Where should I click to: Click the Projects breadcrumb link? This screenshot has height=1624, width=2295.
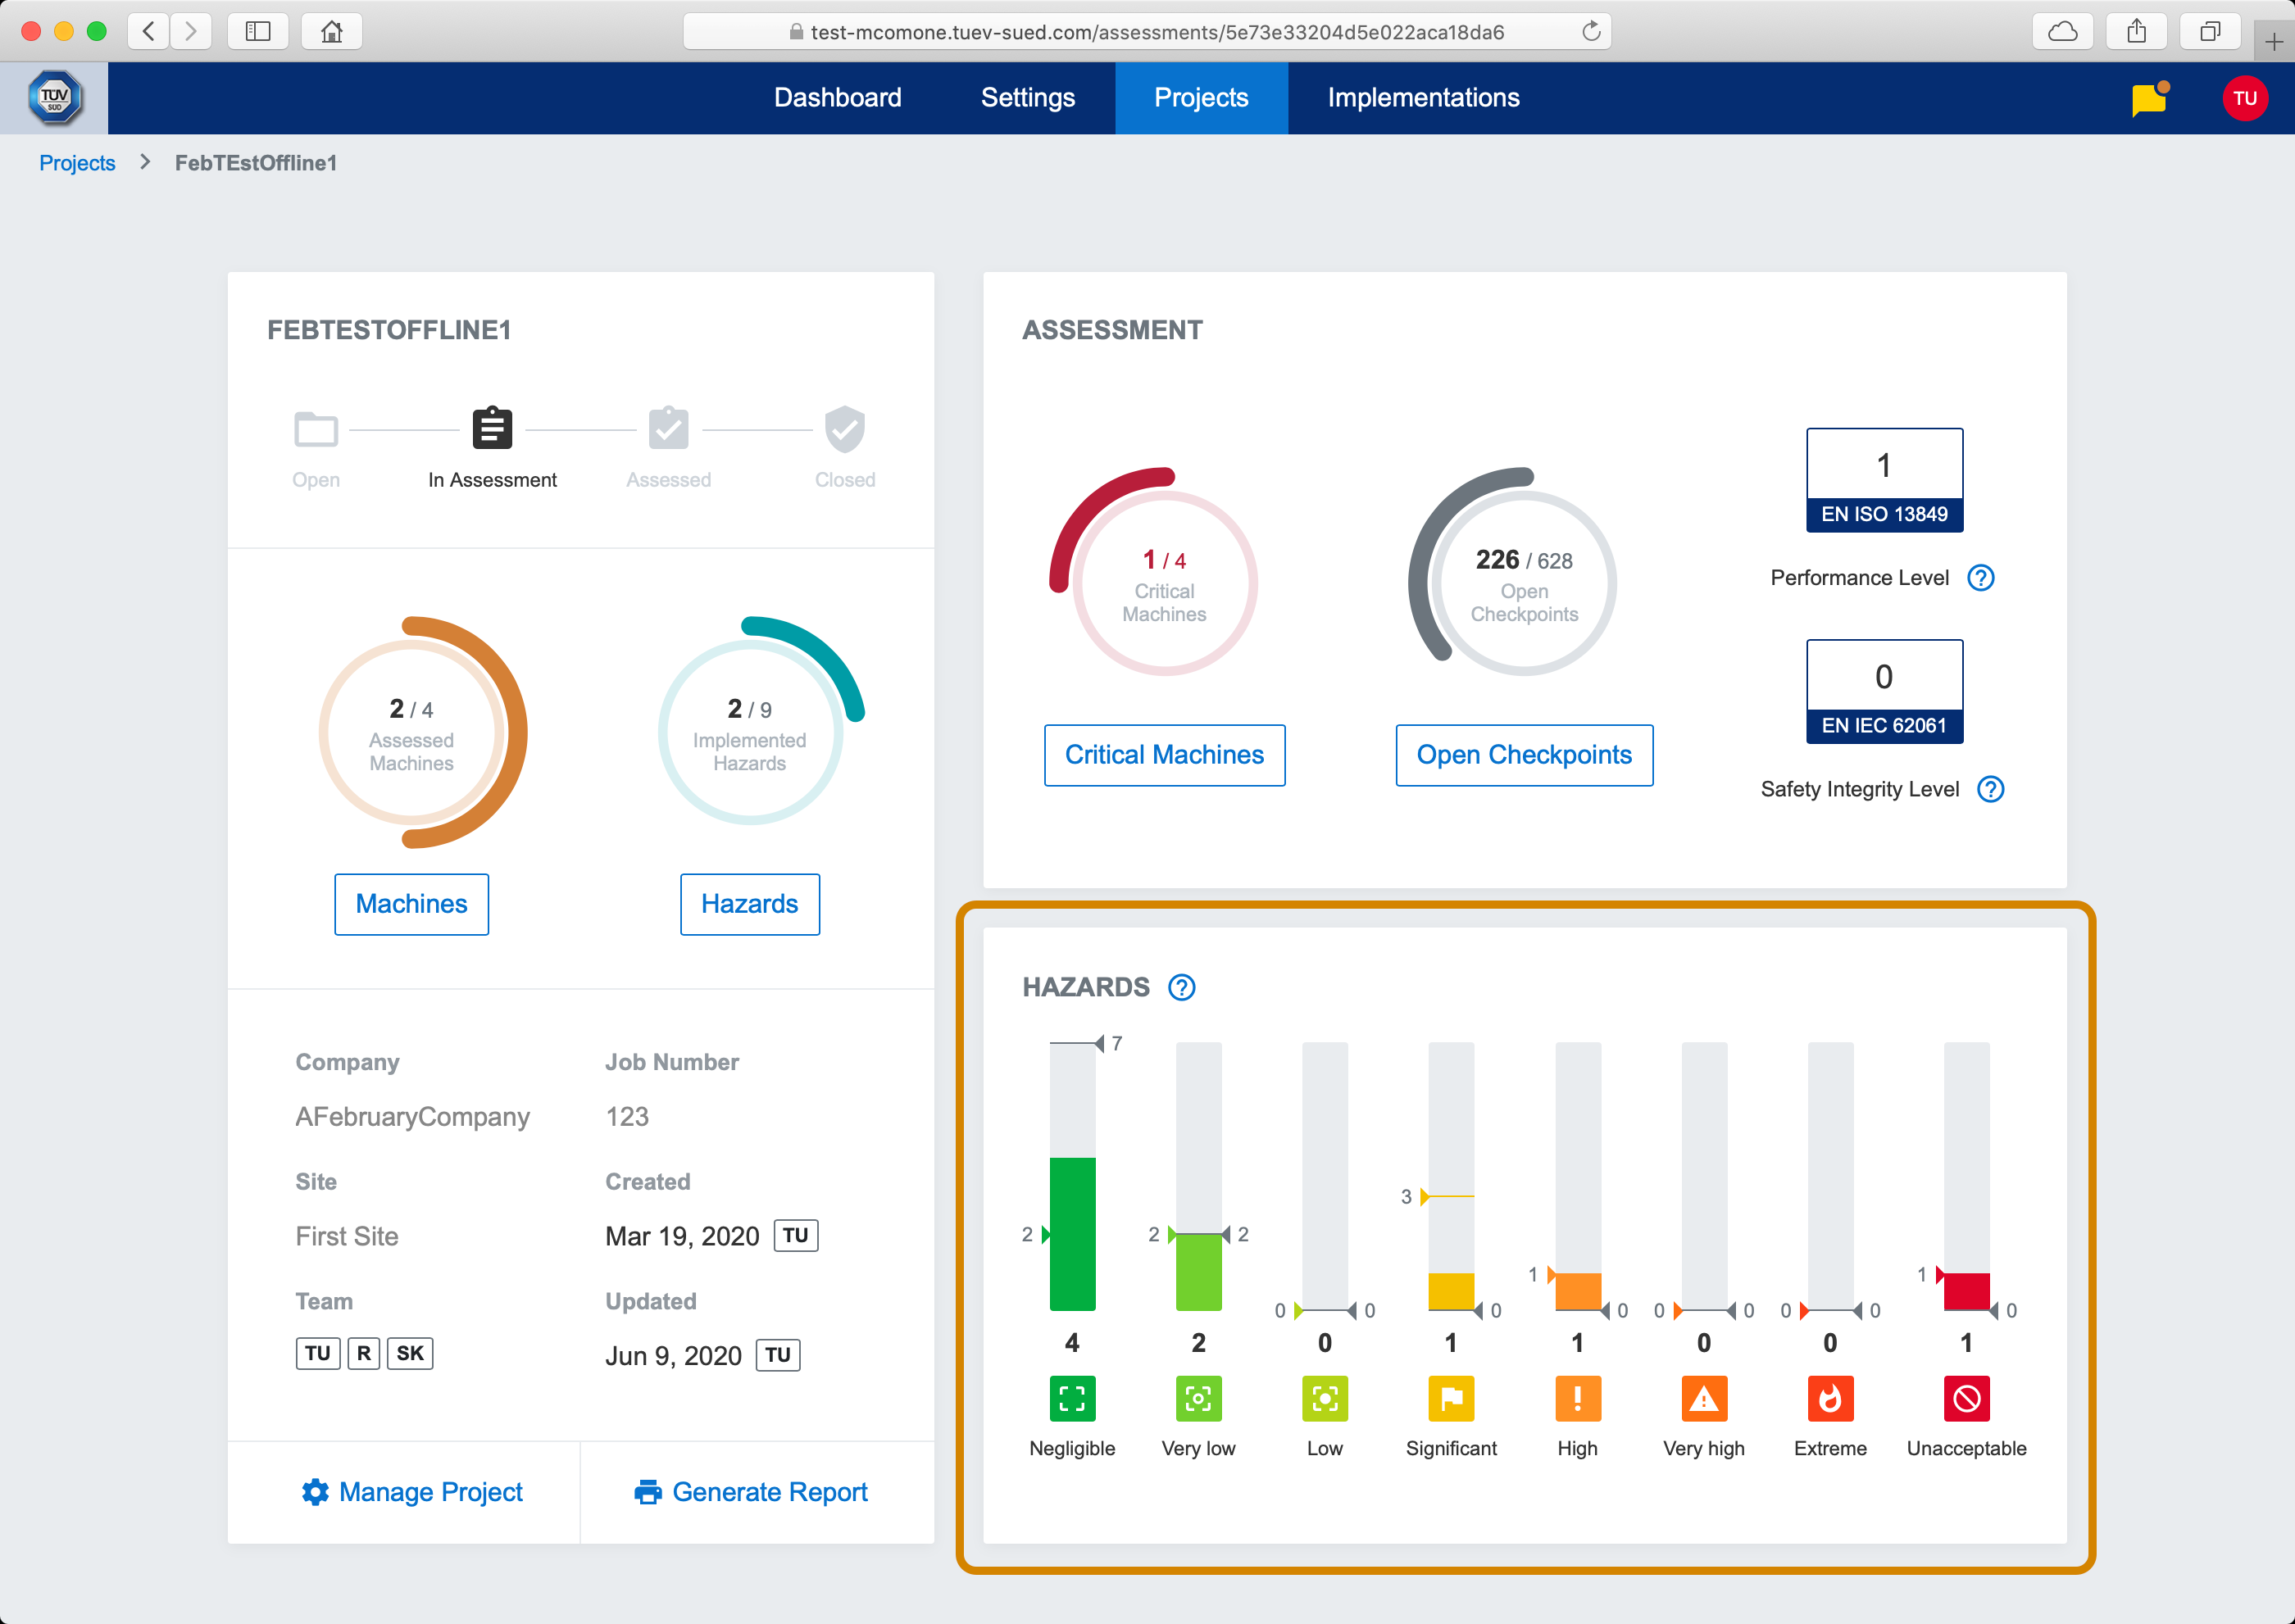[77, 163]
